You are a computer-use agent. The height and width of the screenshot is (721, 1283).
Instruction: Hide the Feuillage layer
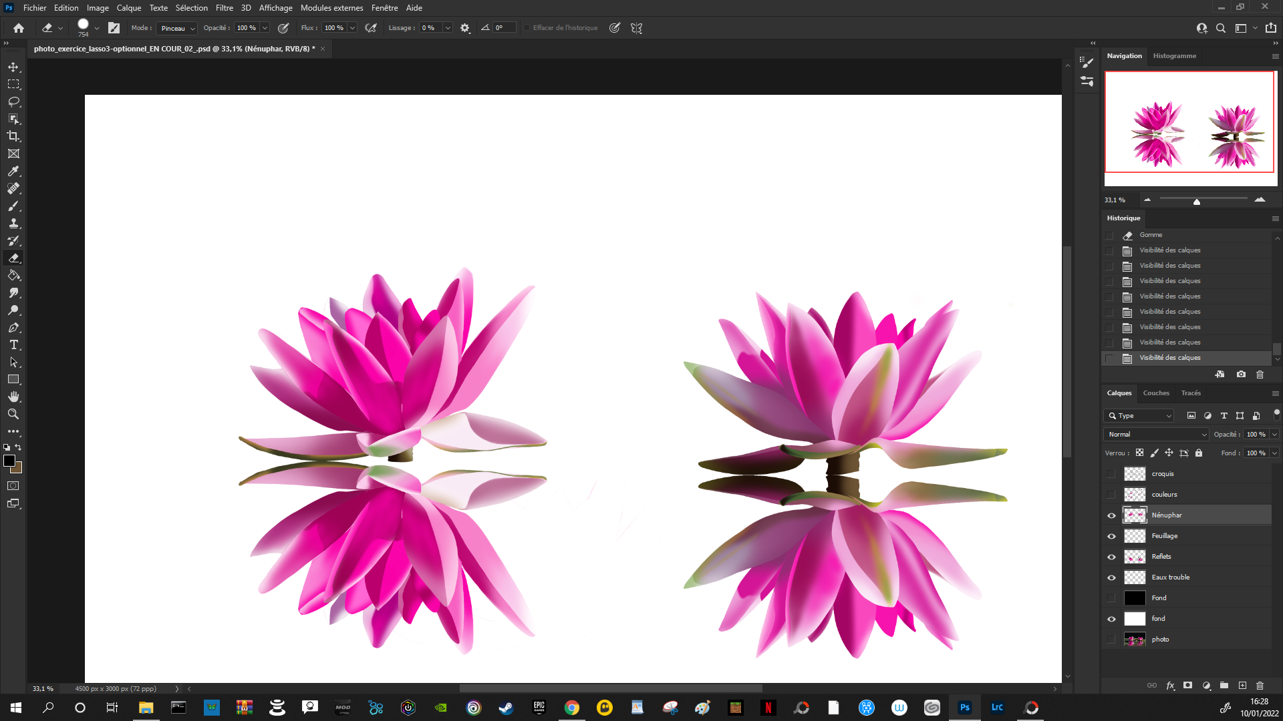(x=1111, y=536)
